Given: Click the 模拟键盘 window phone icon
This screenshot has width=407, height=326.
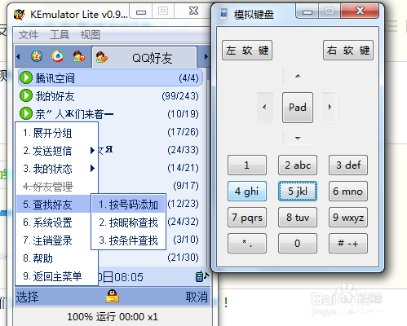Looking at the screenshot, I should 223,14.
